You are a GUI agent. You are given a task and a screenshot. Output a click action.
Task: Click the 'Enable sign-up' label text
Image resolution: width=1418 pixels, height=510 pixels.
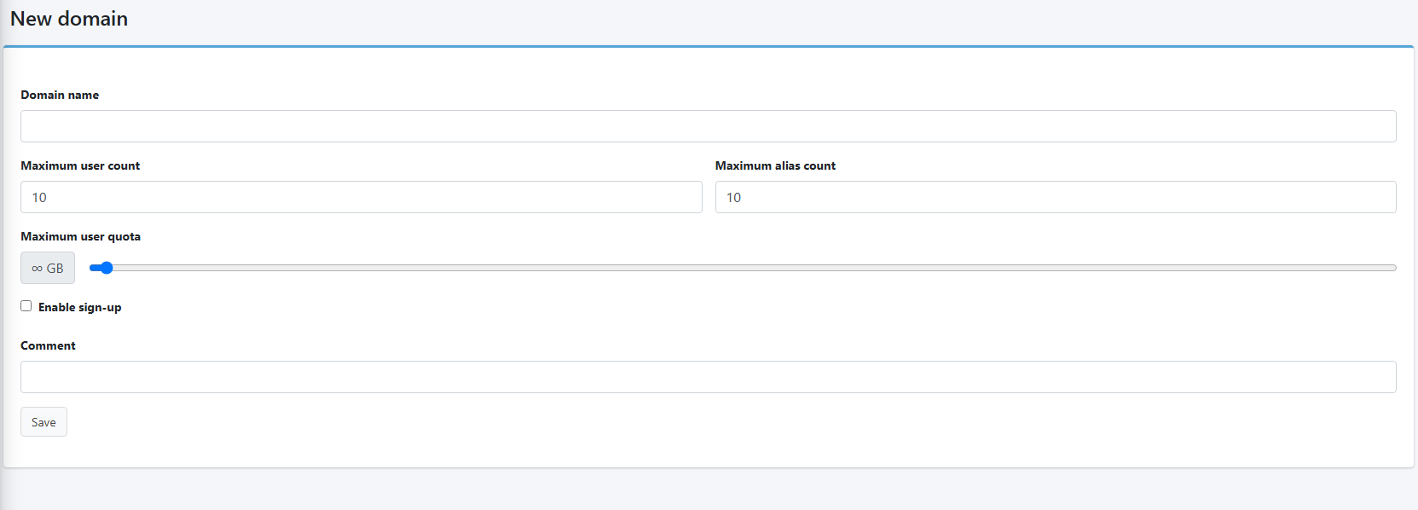[x=80, y=307]
